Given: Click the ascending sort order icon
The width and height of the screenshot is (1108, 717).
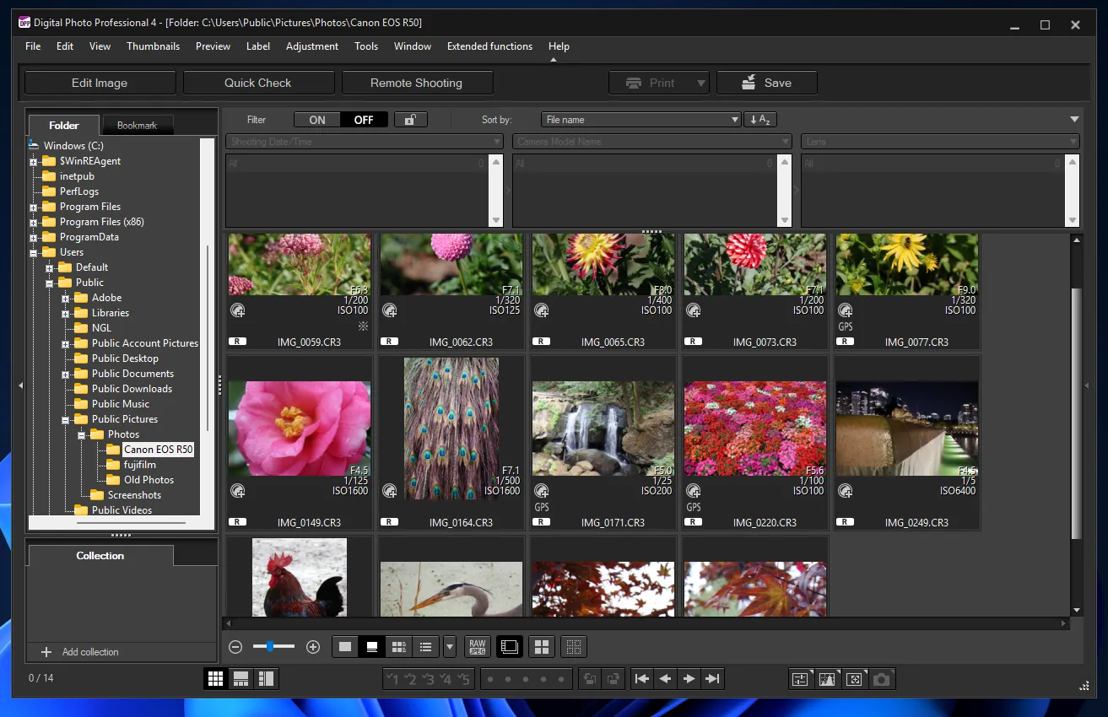Looking at the screenshot, I should coord(759,120).
